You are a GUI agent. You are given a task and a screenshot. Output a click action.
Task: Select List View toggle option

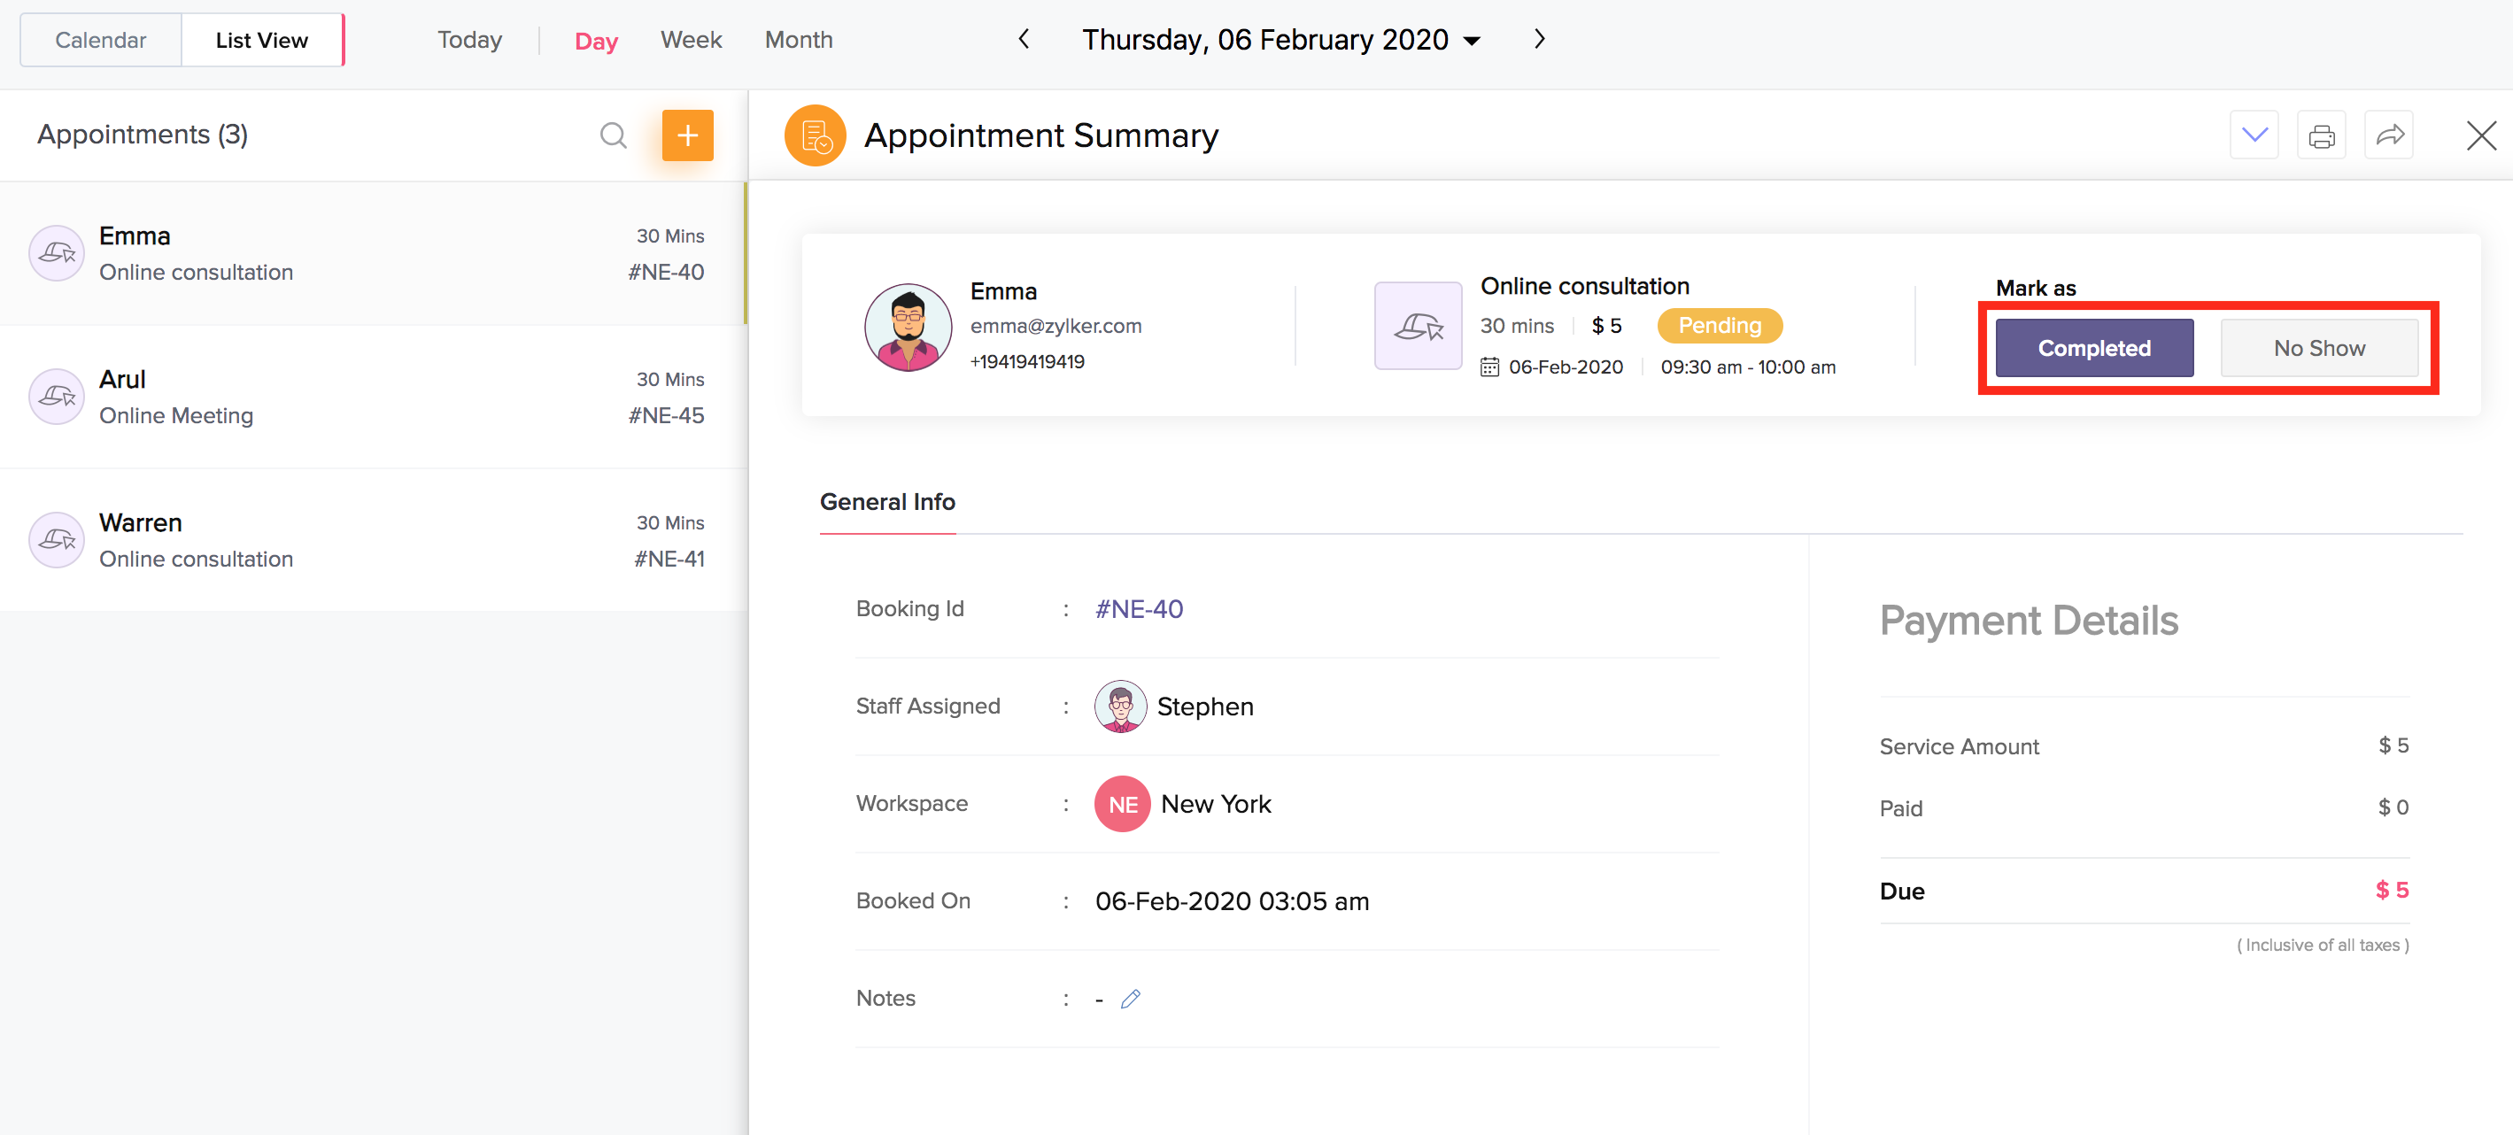[x=261, y=40]
